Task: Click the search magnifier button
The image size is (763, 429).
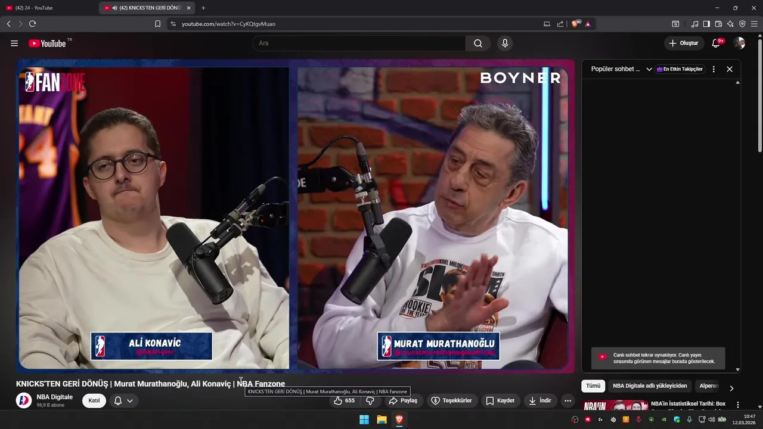Action: 478,43
